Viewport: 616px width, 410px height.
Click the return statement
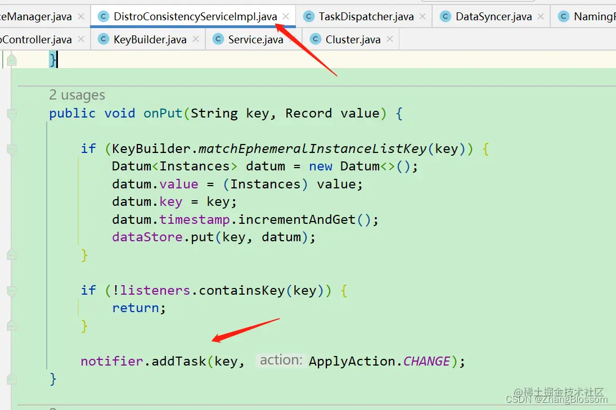(x=139, y=308)
